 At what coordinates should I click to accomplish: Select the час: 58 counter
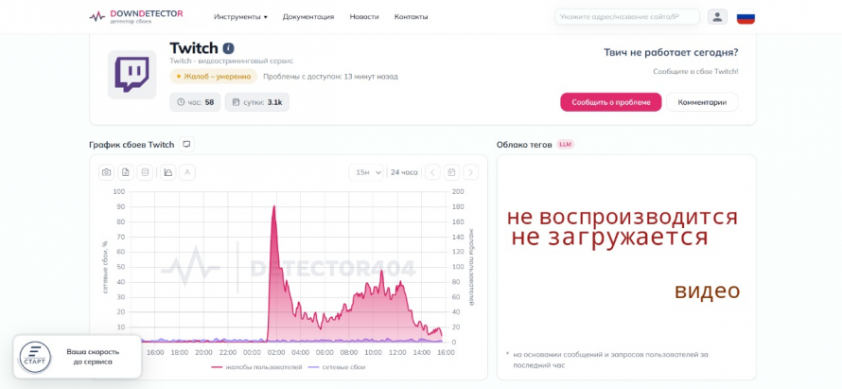point(195,102)
